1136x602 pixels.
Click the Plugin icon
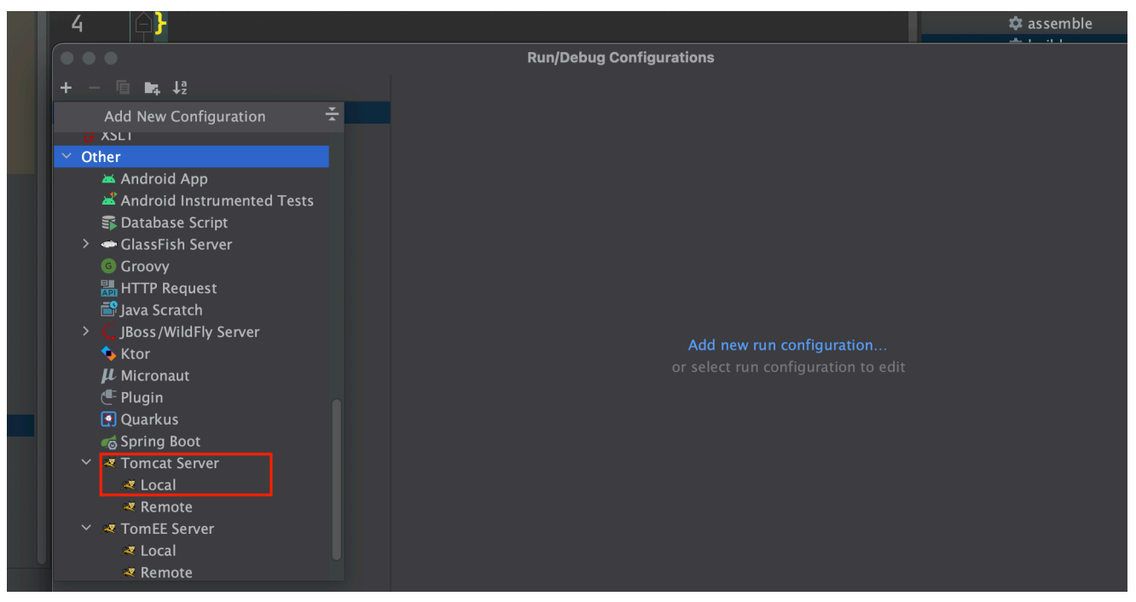(x=108, y=397)
